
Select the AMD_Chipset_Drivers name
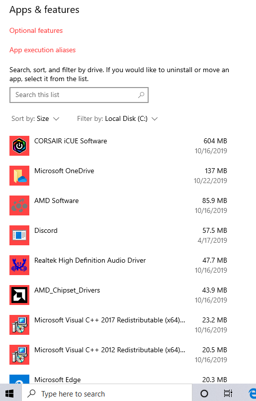67,290
